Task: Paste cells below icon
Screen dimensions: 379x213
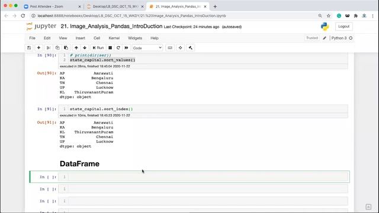Action: tap(66, 48)
